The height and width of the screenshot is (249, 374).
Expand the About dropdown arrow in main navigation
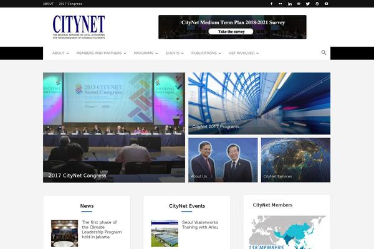click(67, 54)
